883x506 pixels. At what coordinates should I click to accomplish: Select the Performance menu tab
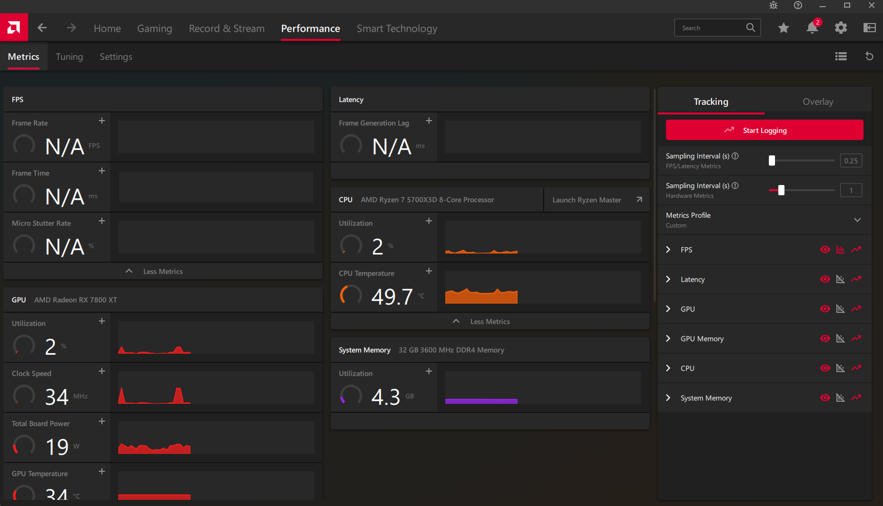tap(311, 28)
